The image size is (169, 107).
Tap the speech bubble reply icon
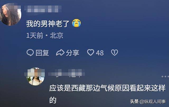tap(30, 53)
